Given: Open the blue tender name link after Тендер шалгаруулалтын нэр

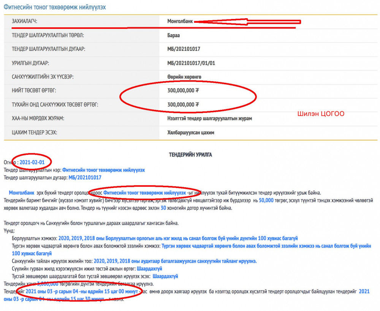Looking at the screenshot, I should (103, 170).
